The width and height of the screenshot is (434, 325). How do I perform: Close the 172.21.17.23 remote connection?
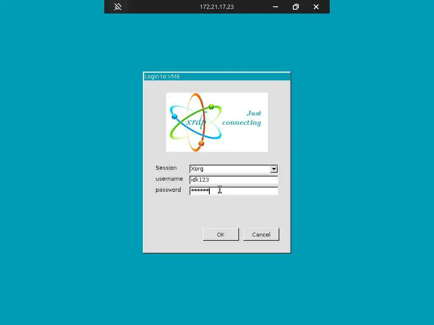click(x=316, y=7)
